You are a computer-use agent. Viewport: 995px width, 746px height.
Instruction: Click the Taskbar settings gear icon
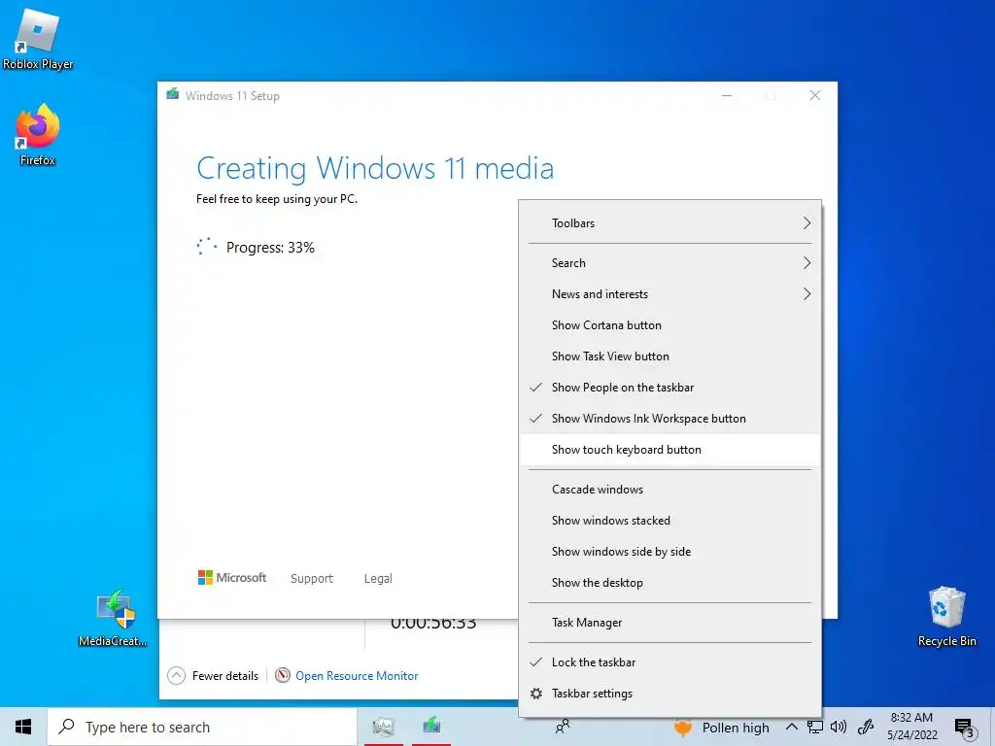click(x=536, y=694)
